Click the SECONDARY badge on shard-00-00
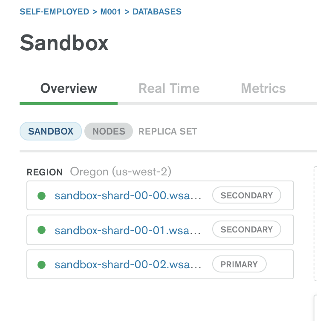 247,195
